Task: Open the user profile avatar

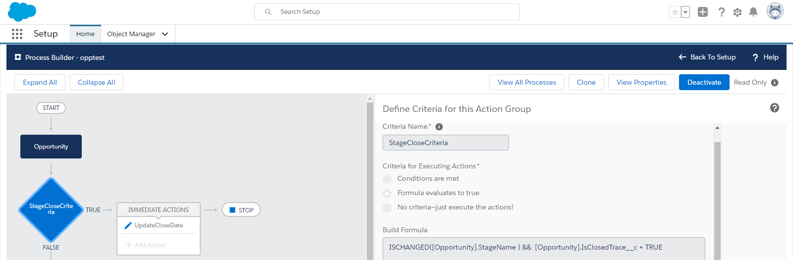Action: click(775, 11)
